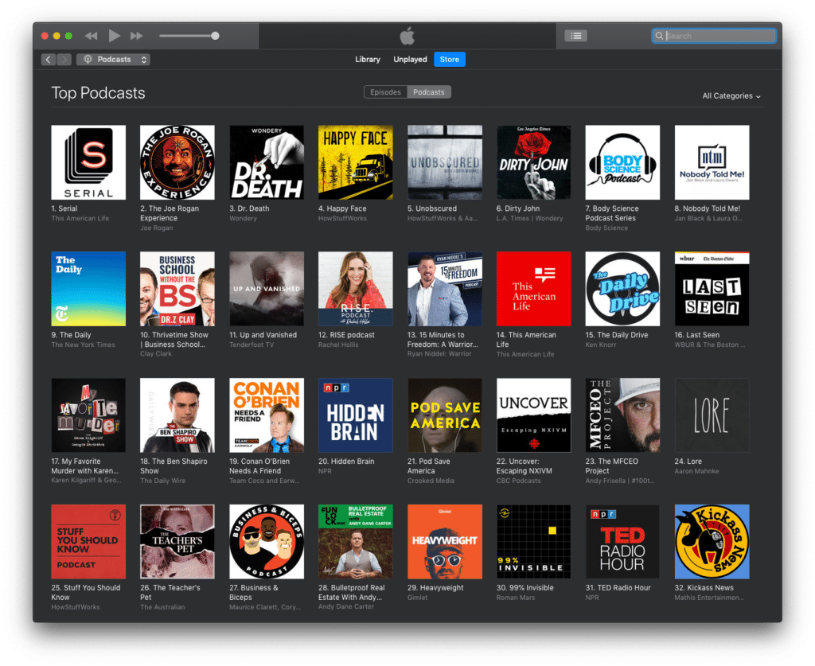Select Stuff You Should Know artwork
815x666 pixels.
[x=88, y=541]
